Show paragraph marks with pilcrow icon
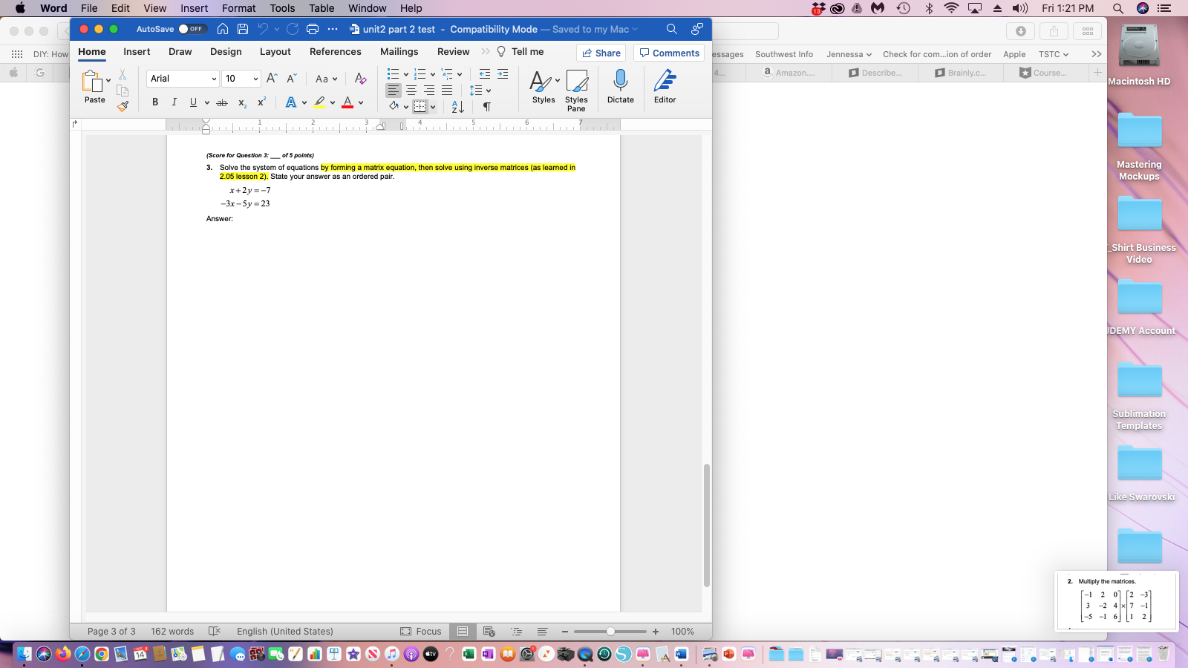 (487, 107)
